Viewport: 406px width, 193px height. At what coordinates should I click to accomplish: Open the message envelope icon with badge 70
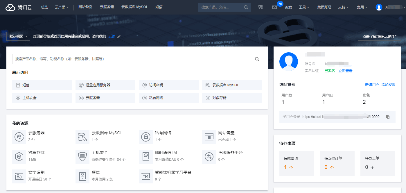pos(274,7)
